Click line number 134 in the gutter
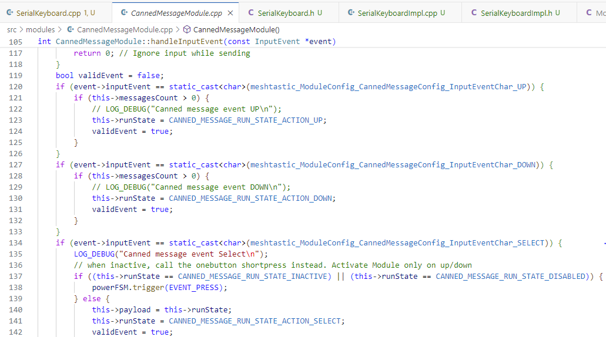Viewport: 606px width, 337px height. [x=16, y=242]
